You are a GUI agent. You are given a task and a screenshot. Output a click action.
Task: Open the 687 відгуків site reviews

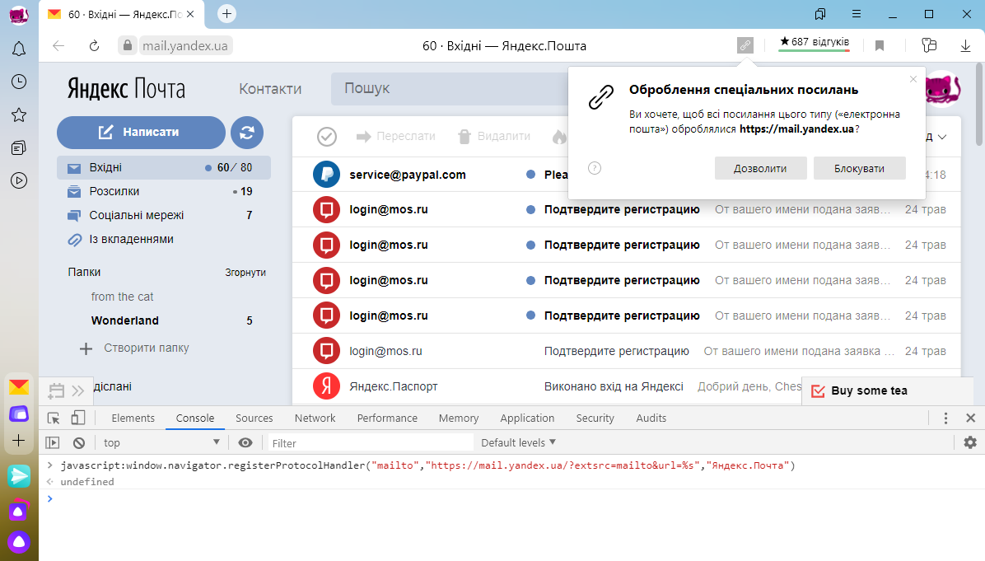(815, 43)
